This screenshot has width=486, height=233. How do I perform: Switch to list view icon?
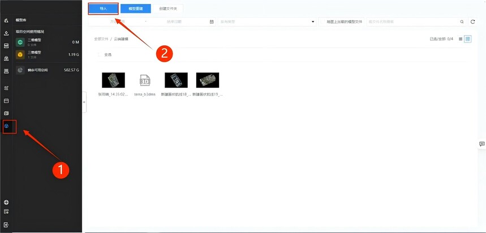point(461,39)
